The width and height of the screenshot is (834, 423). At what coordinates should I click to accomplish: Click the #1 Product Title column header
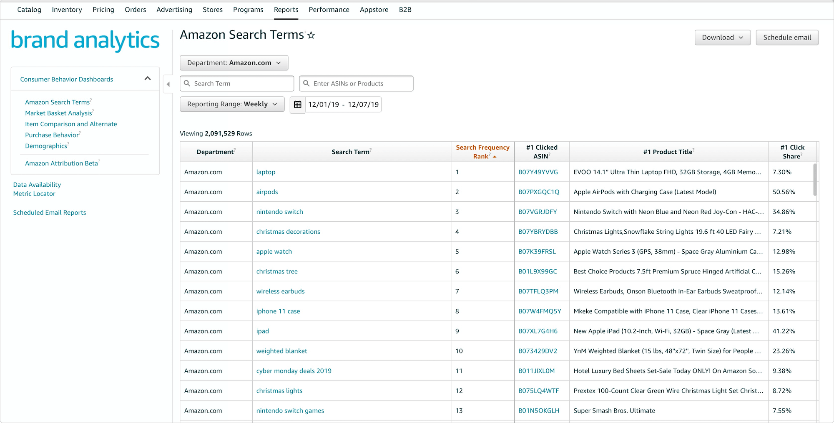[x=669, y=152]
